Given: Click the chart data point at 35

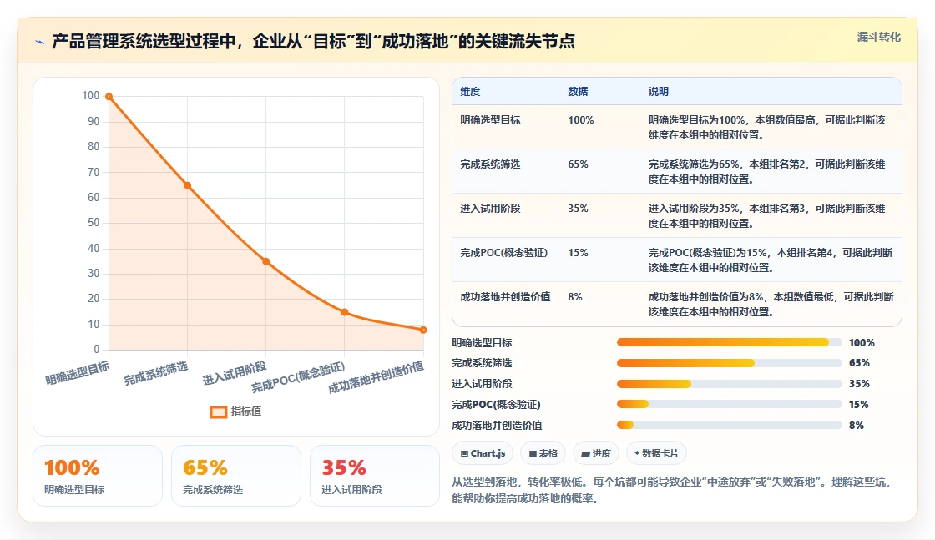Looking at the screenshot, I should (266, 262).
